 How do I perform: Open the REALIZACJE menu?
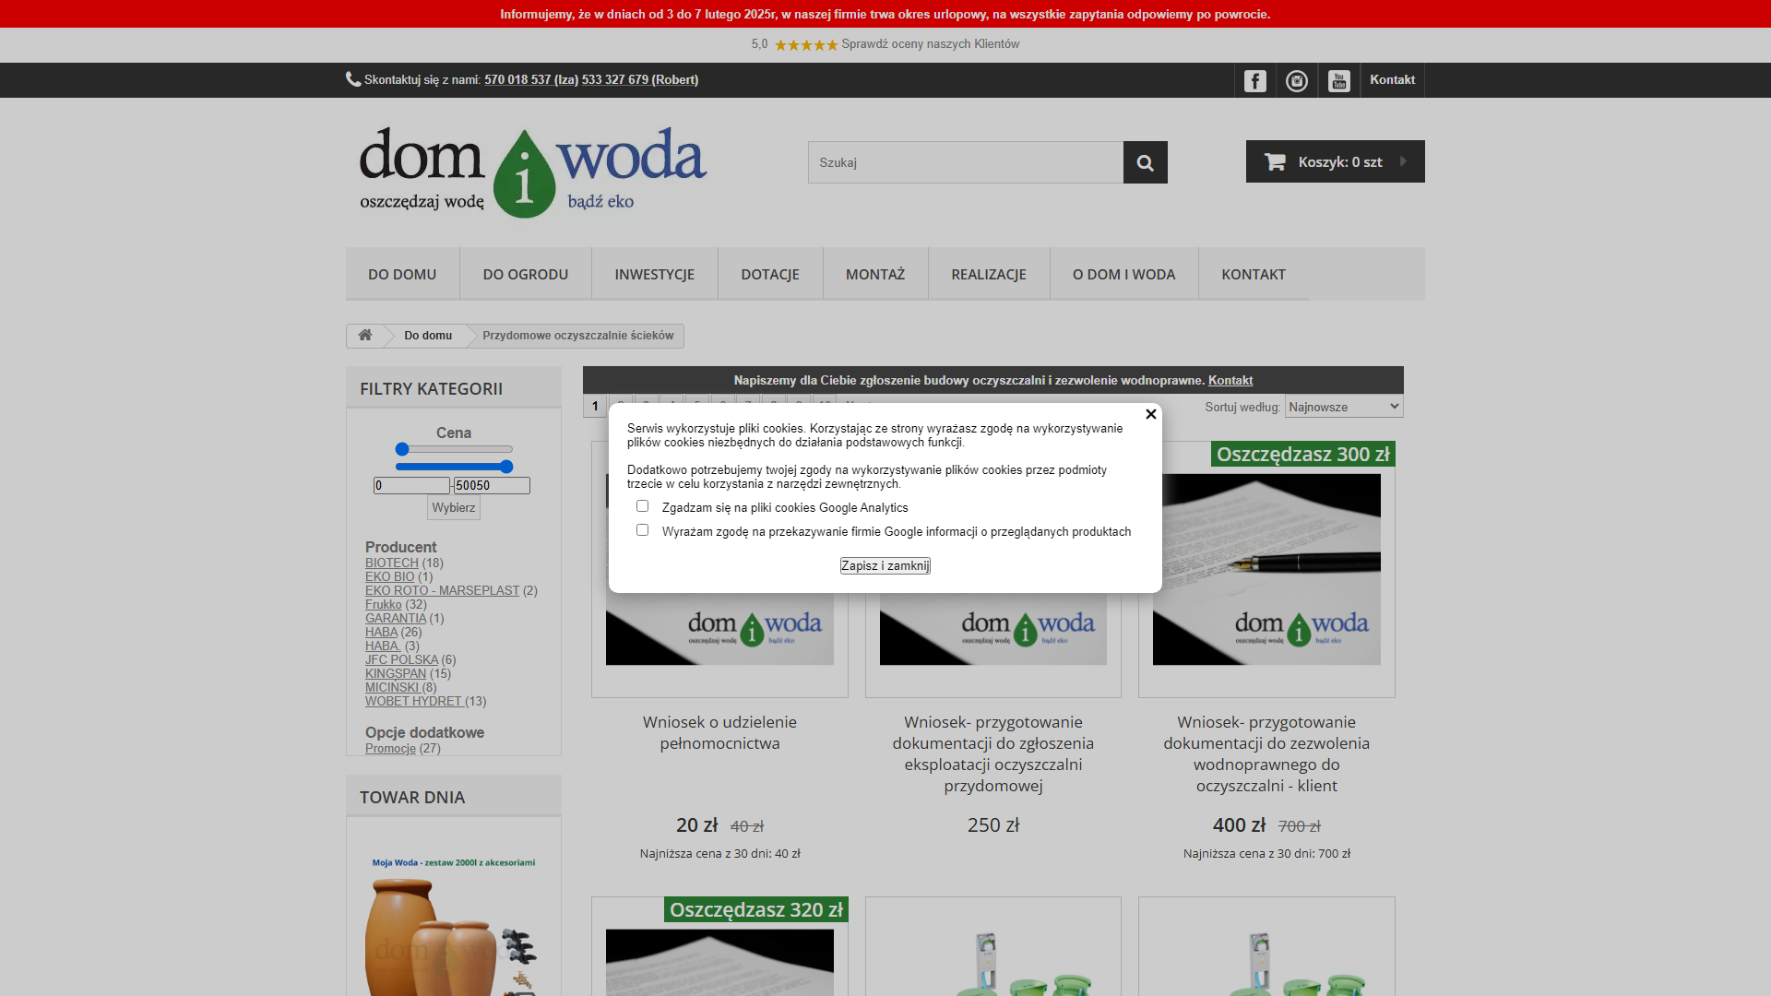[x=989, y=274]
